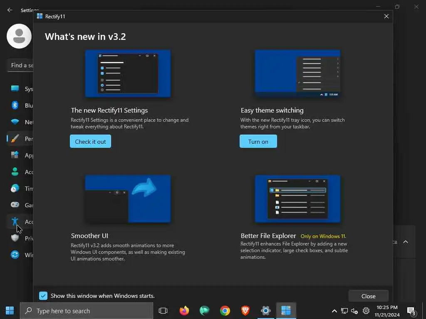Switch to Settings app on taskbar
Viewport: 426px width, 319px height.
click(x=266, y=311)
